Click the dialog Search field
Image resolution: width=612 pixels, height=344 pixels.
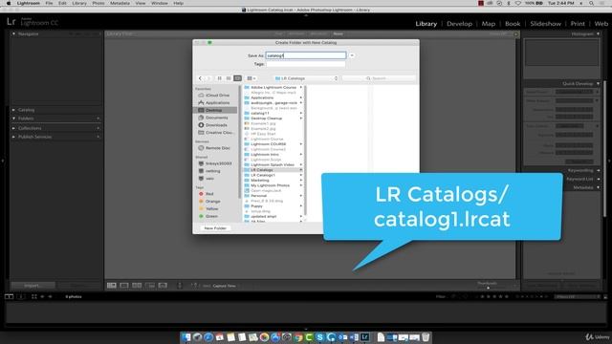pyautogui.click(x=379, y=78)
